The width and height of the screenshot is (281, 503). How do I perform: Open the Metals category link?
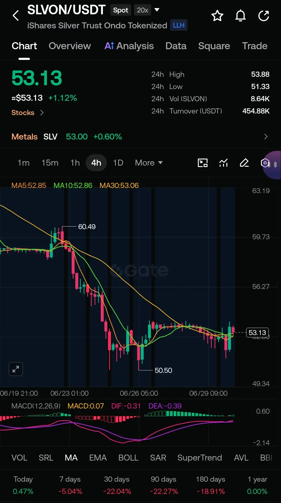pyautogui.click(x=24, y=137)
